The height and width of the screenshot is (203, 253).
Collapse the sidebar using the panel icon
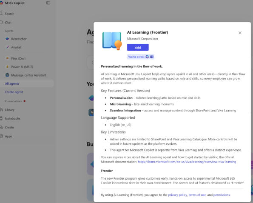click(48, 3)
